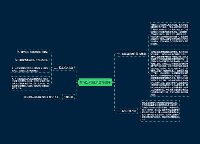Click the connector between 三、股东主要作用 and its description
The width and height of the screenshot is (200, 144).
pos(139,111)
